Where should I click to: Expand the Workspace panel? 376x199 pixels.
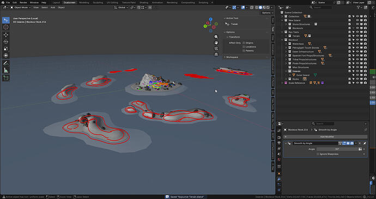click(232, 57)
